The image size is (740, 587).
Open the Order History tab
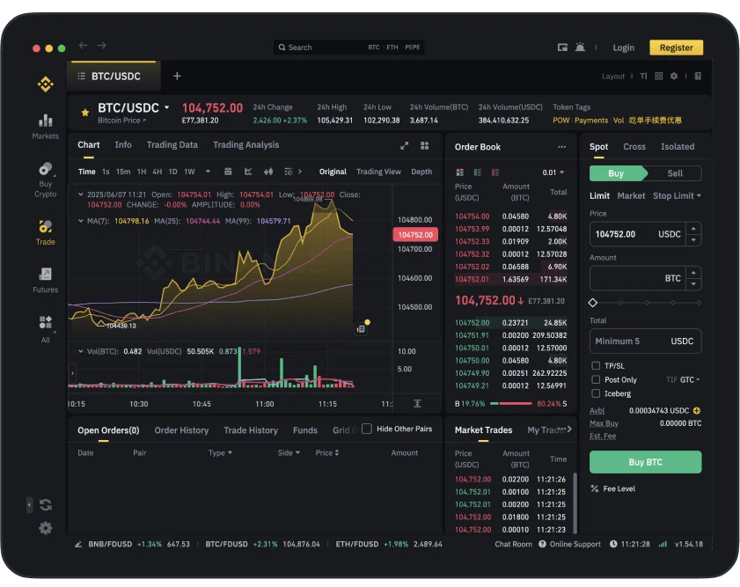[x=181, y=430]
